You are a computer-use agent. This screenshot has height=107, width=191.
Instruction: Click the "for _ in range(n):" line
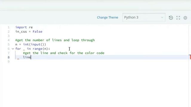click(x=33, y=49)
